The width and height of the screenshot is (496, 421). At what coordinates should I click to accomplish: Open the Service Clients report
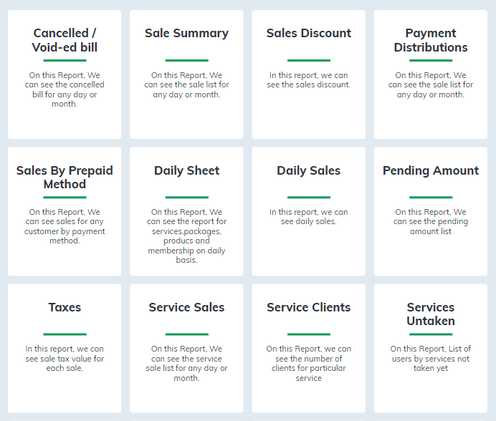308,348
